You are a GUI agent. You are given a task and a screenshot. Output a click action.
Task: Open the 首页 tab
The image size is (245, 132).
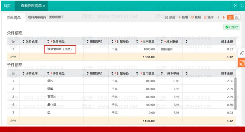click(x=7, y=6)
